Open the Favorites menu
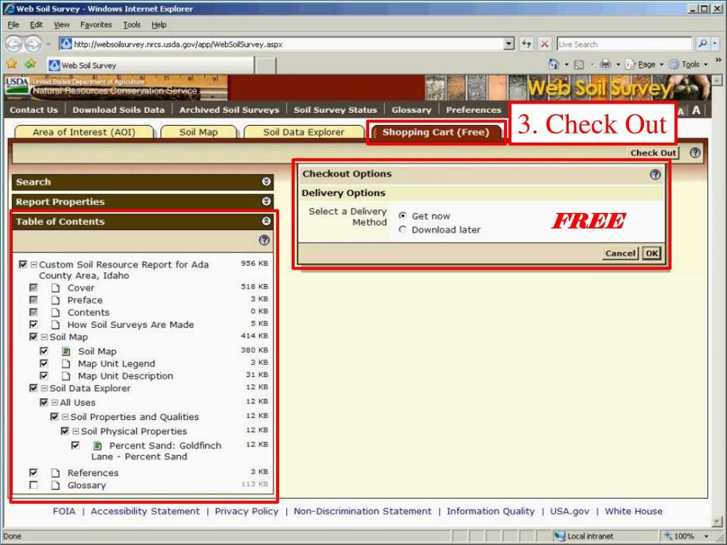The image size is (727, 545). (96, 25)
